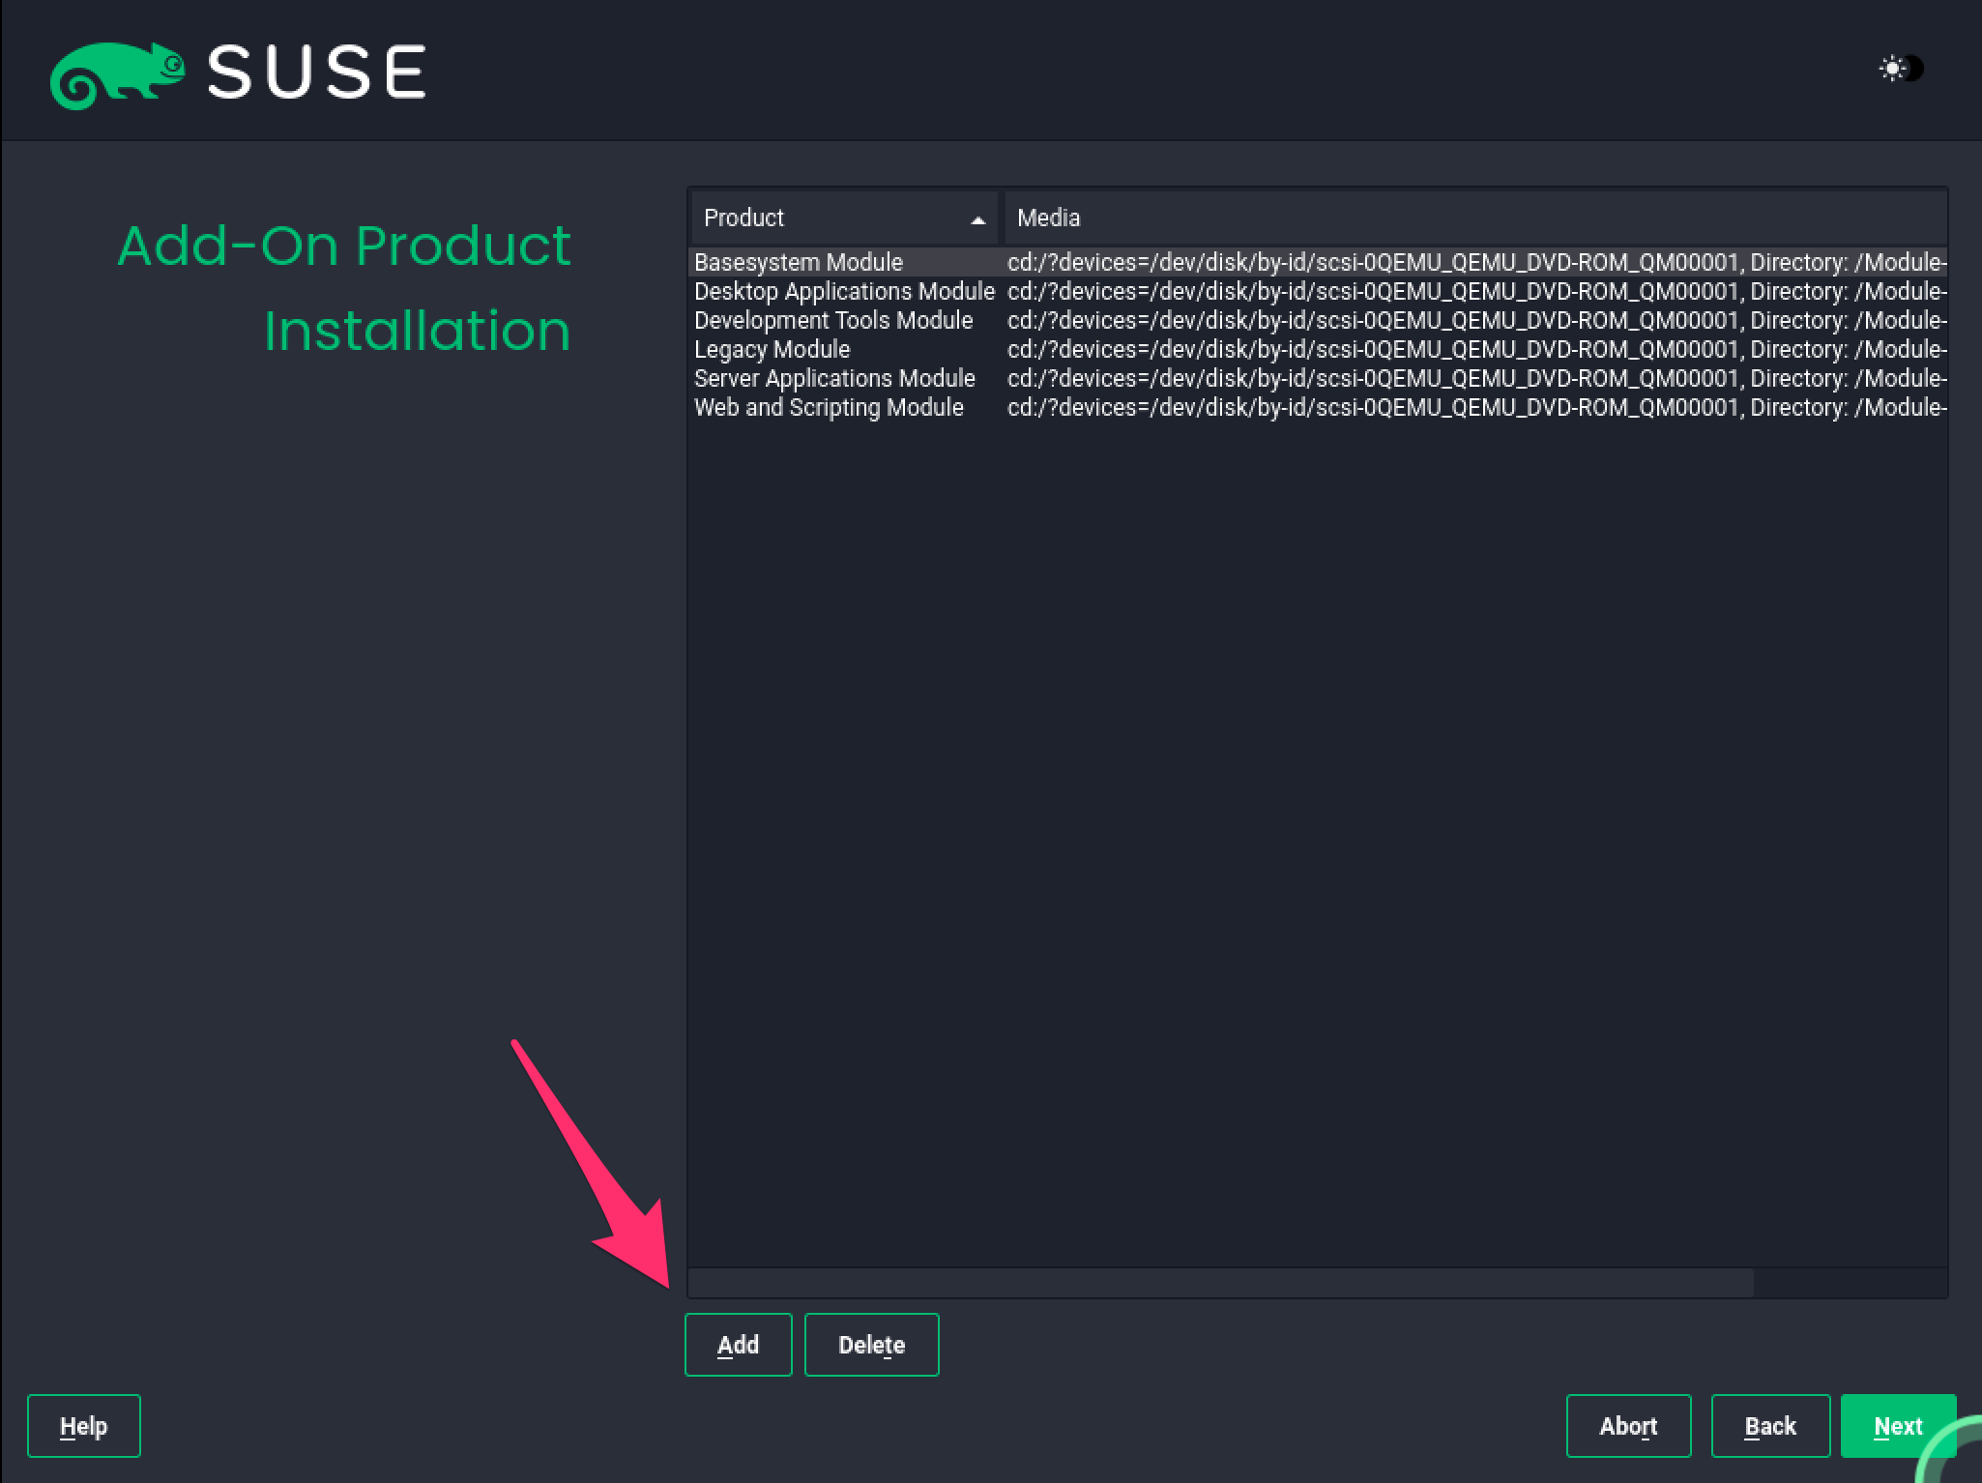Screen dimensions: 1982x1483
Task: Click the SUSE chameleon logo
Action: (x=117, y=74)
